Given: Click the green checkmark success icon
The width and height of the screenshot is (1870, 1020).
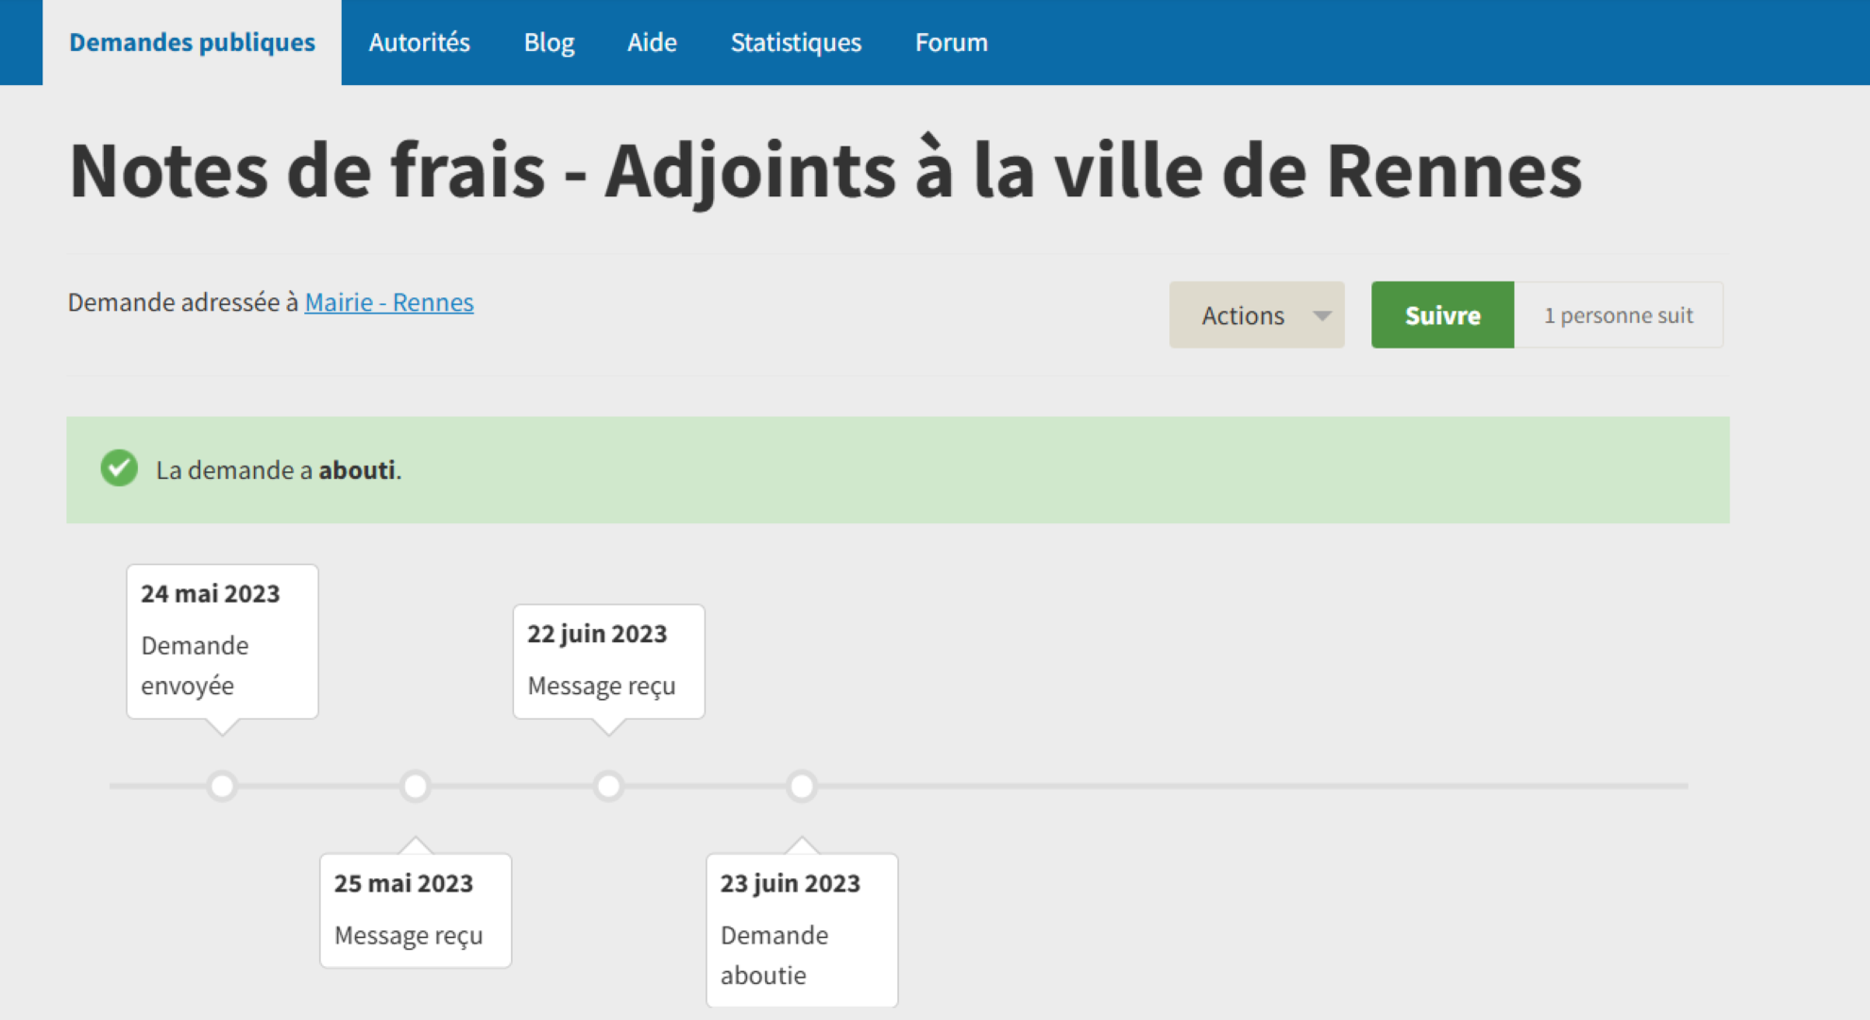Looking at the screenshot, I should click(x=119, y=468).
